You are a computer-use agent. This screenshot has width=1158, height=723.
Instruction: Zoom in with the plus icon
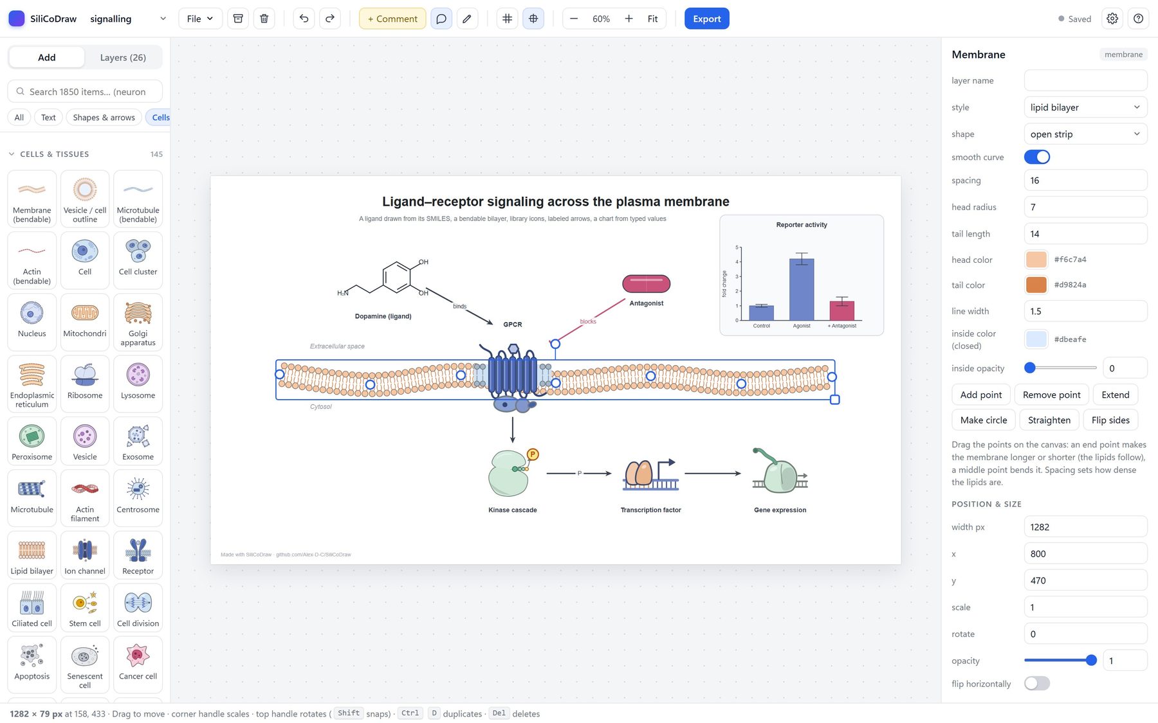click(629, 19)
